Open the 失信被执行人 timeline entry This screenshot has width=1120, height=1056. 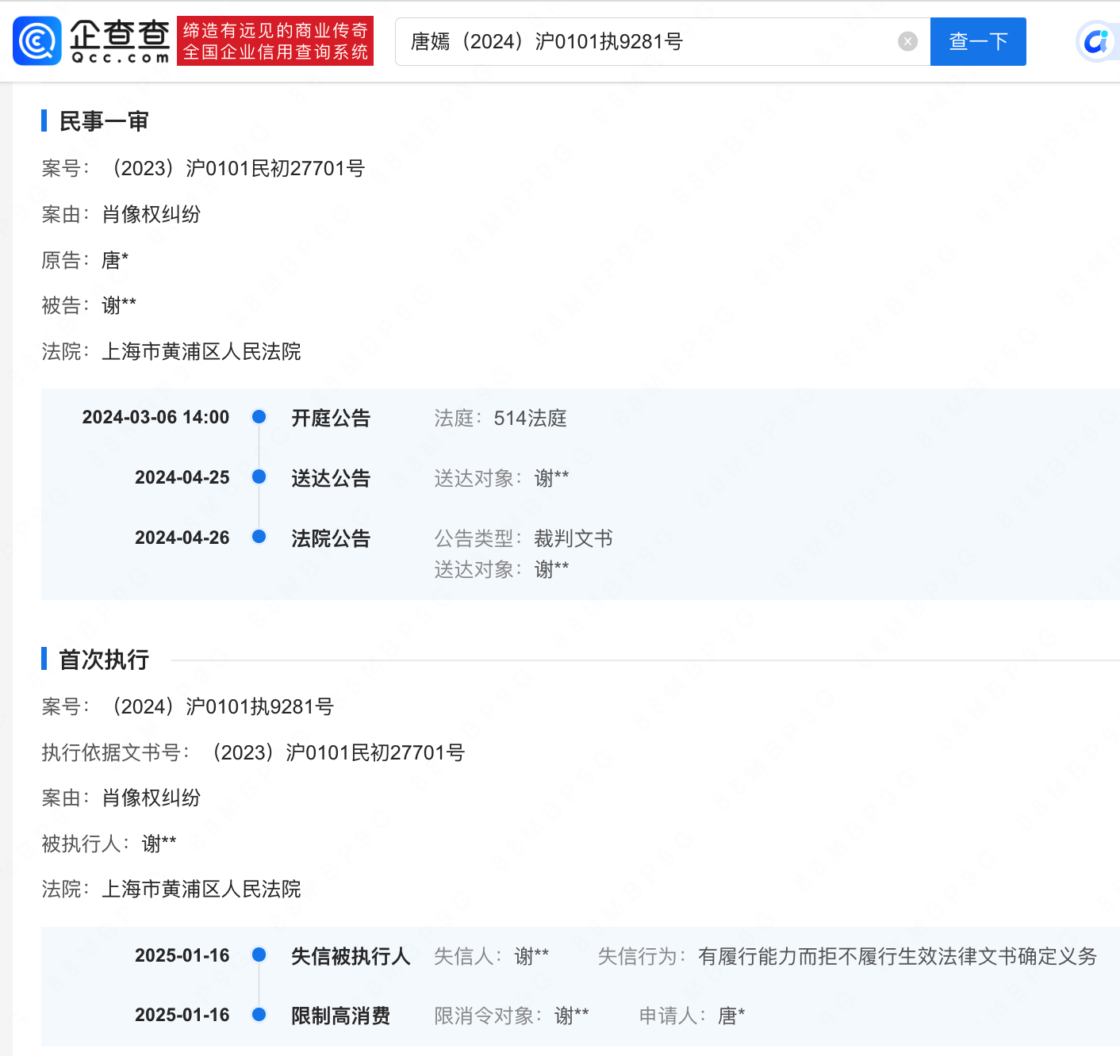pos(351,956)
